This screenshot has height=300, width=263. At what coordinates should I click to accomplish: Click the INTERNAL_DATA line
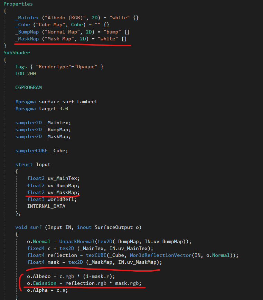46,206
